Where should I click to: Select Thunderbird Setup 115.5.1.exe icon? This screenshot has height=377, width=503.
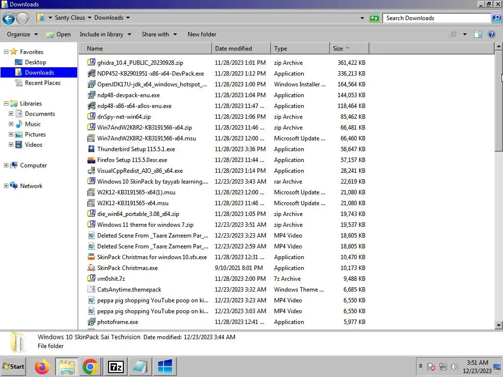tap(91, 149)
